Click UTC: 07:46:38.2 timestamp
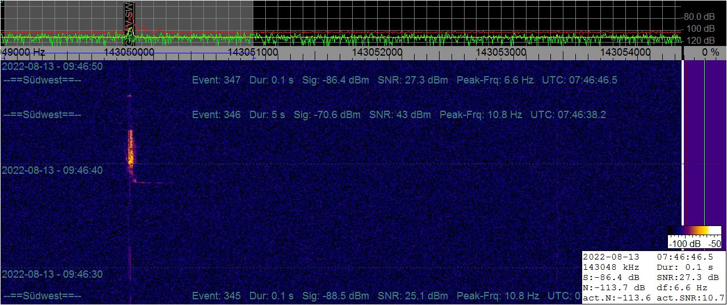 click(568, 115)
